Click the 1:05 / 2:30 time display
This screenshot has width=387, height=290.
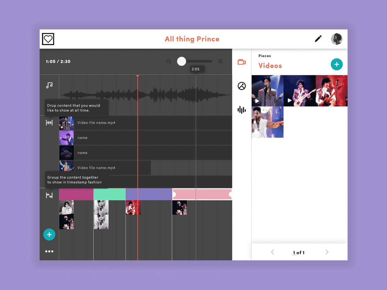click(x=58, y=62)
